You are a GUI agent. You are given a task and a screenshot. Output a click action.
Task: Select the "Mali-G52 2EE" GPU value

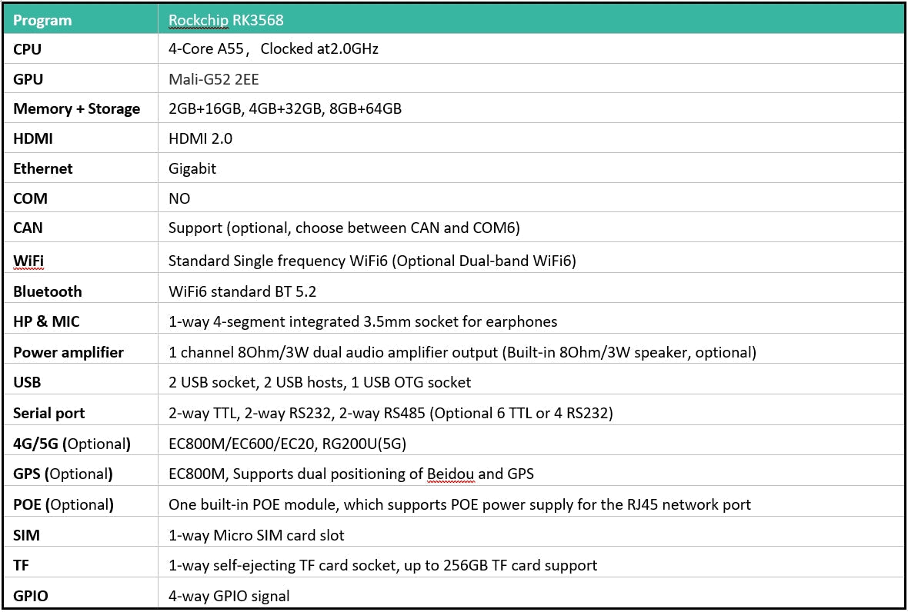pos(213,79)
